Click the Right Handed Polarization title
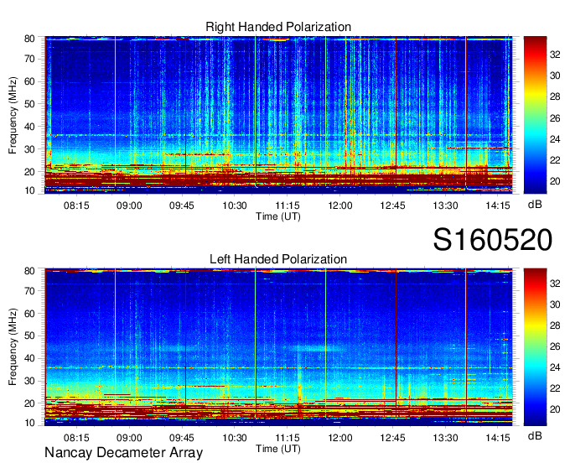The width and height of the screenshot is (570, 463). 278,27
